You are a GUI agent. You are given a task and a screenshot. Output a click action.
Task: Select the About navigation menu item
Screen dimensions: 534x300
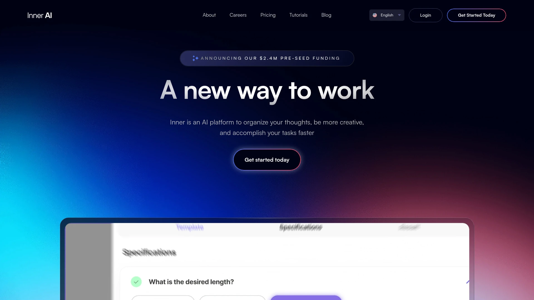click(209, 15)
